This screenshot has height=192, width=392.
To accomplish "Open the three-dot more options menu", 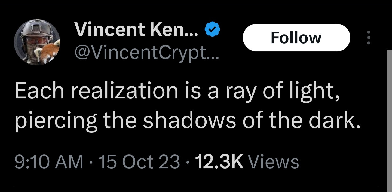I will click(x=369, y=38).
